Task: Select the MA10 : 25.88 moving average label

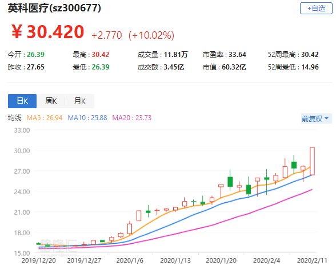Action: (87, 118)
